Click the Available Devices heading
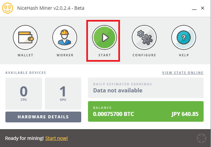 pyautogui.click(x=26, y=73)
